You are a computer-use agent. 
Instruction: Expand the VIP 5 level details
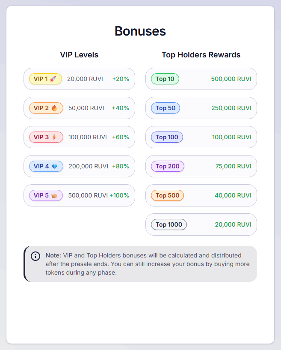pyautogui.click(x=79, y=195)
